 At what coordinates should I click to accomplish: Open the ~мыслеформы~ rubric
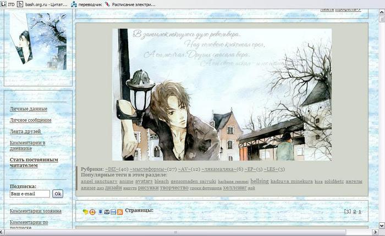148,170
